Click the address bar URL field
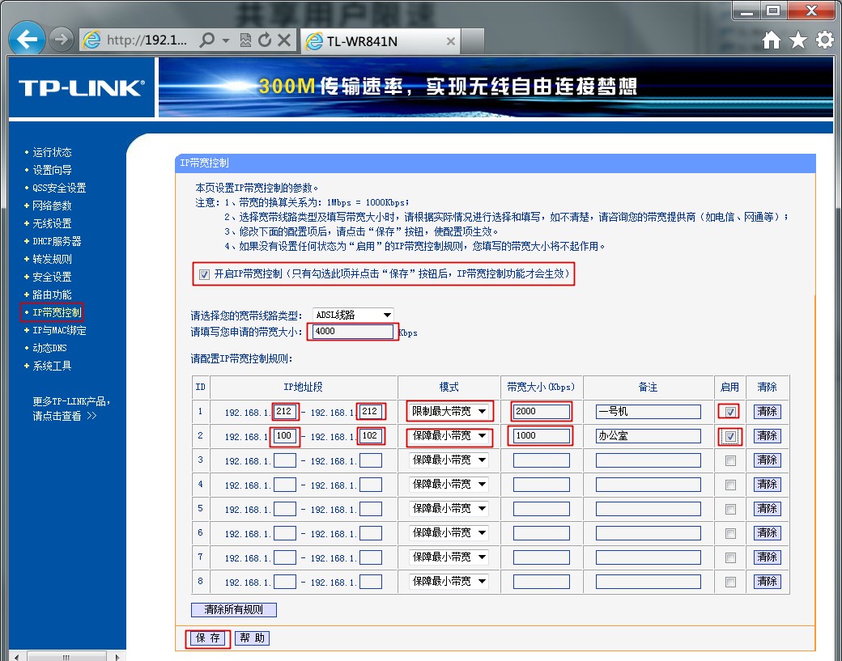842x661 pixels. [x=147, y=40]
